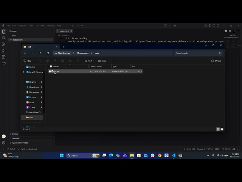Viewport: 242px width, 182px height.
Task: Click notifications bell in VS Code status bar
Action: click(x=239, y=149)
